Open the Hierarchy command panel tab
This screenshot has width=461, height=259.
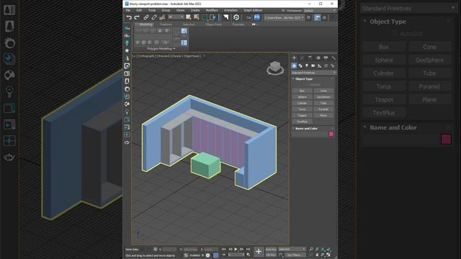tap(310, 58)
